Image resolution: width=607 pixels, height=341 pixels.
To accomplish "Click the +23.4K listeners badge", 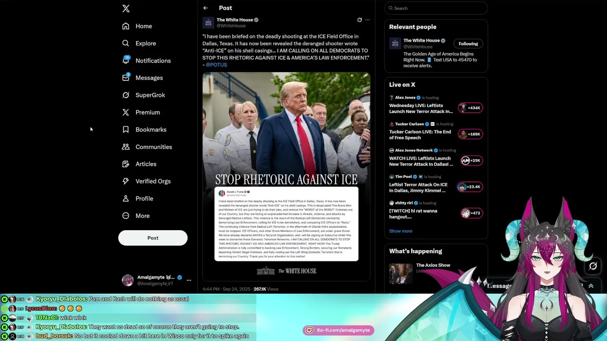I will (470, 187).
